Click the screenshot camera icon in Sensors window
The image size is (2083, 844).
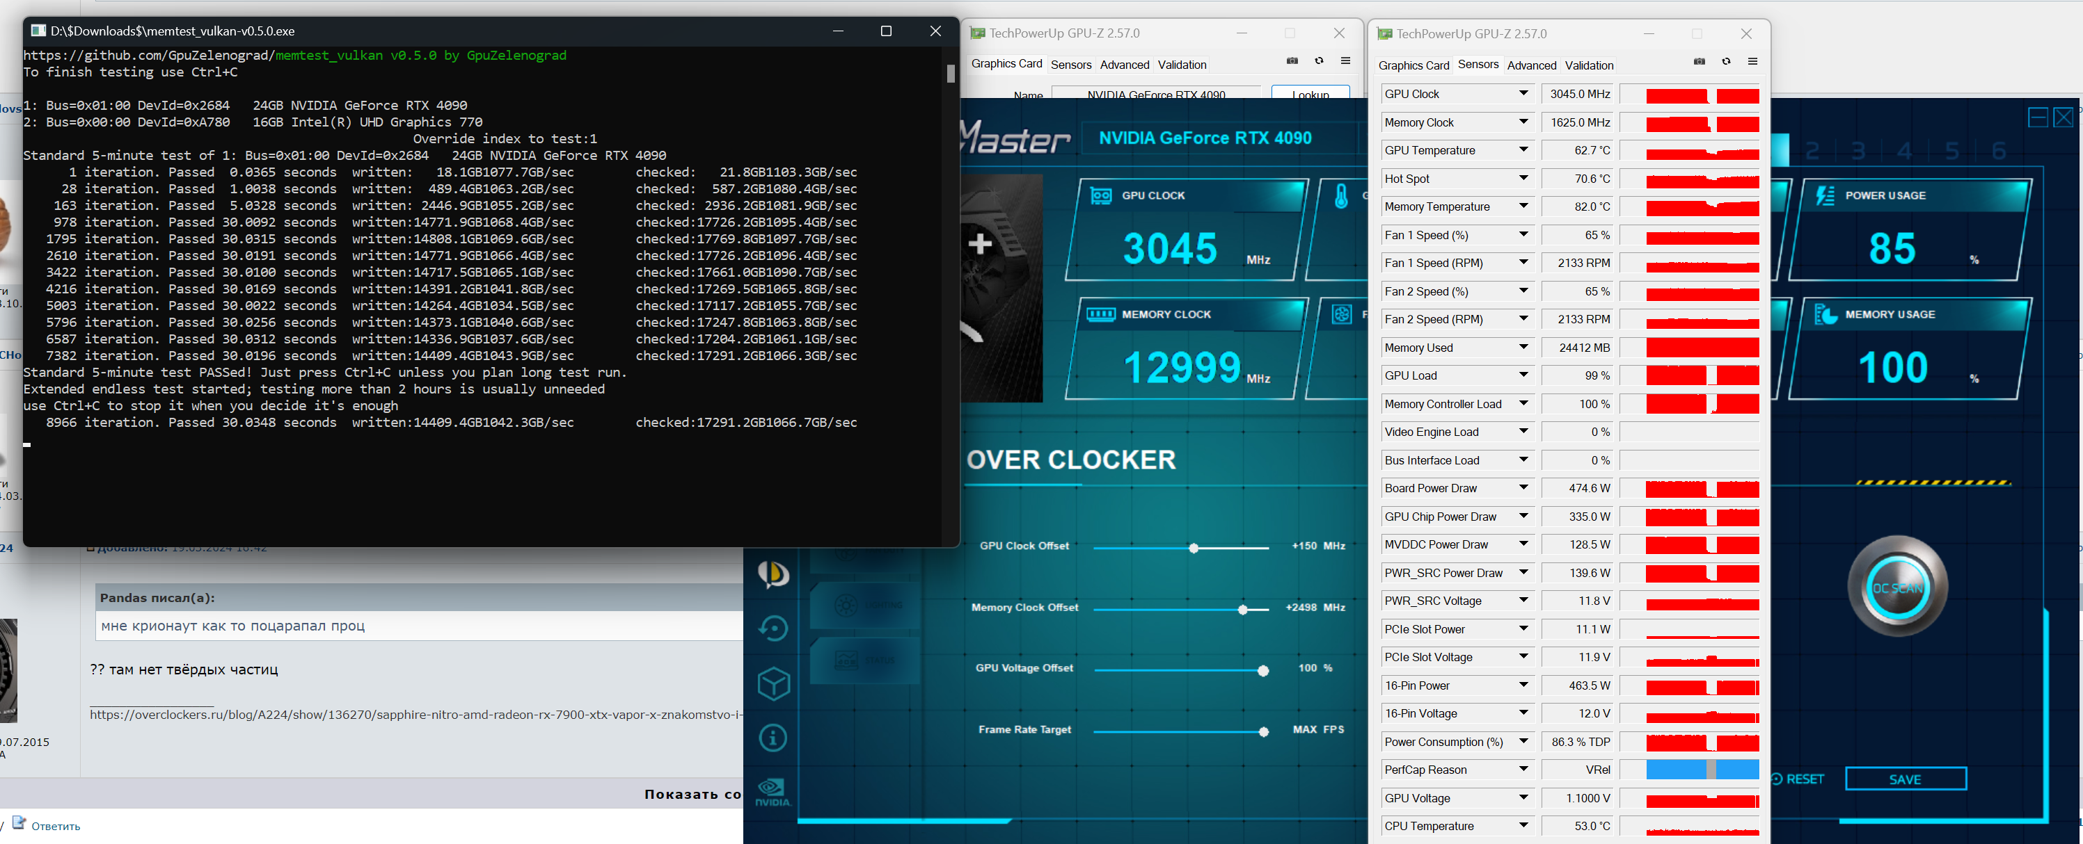click(1699, 62)
